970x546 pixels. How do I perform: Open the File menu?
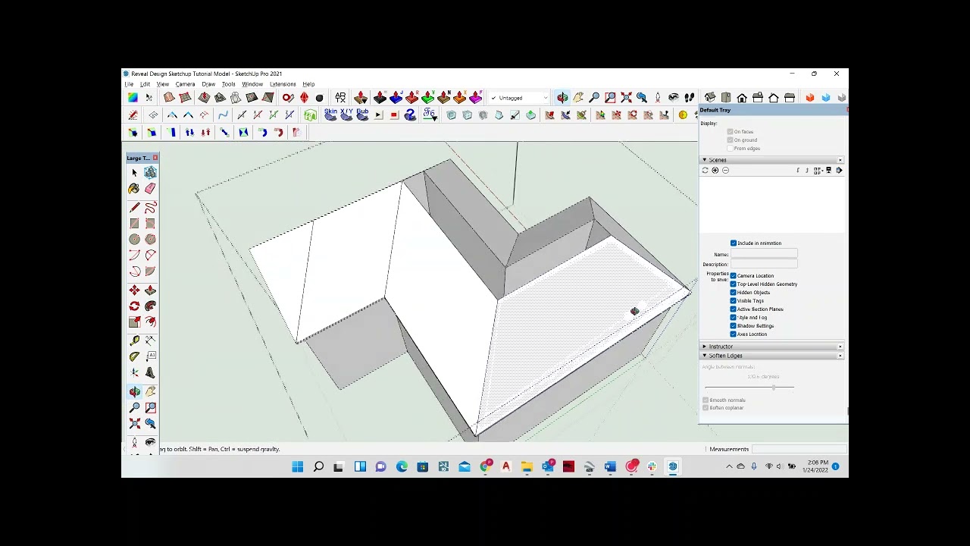coord(129,84)
